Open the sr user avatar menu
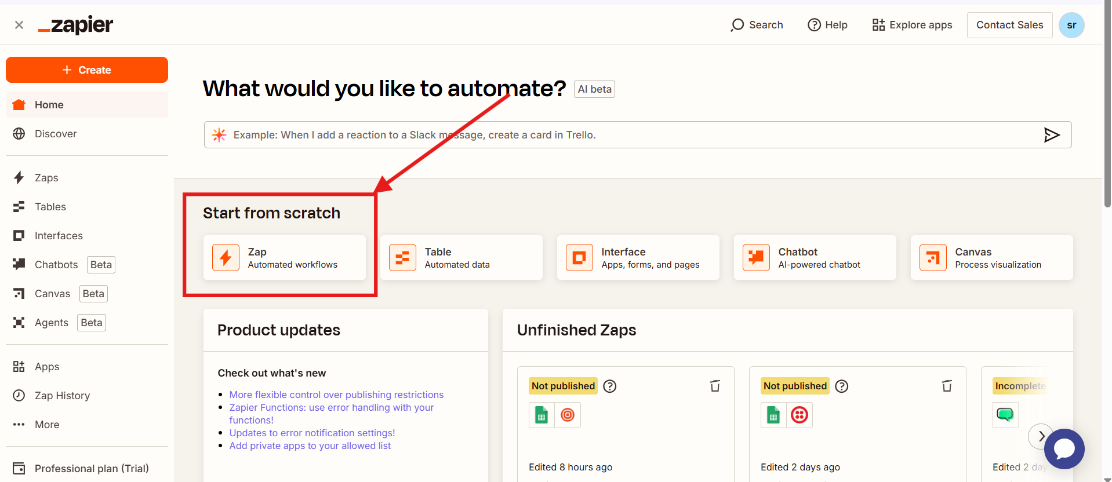The image size is (1112, 482). [x=1071, y=25]
